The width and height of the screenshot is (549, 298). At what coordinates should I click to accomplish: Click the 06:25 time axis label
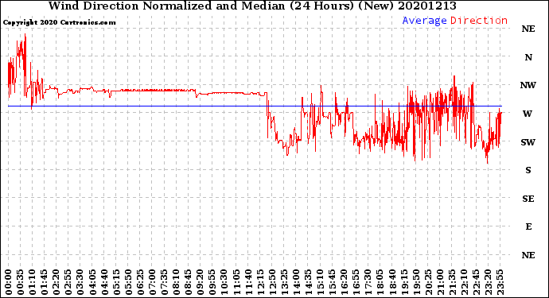(140, 281)
